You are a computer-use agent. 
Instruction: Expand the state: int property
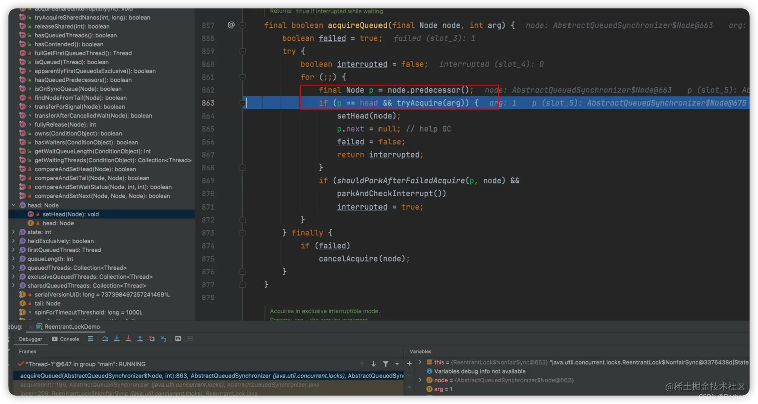[x=14, y=232]
